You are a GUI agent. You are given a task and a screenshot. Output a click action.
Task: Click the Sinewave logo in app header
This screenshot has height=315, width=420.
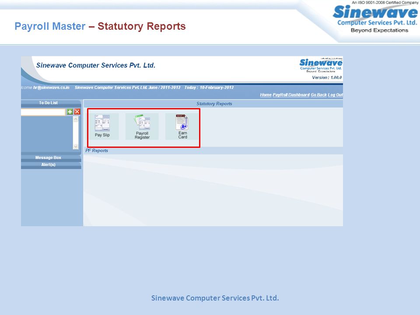click(x=321, y=65)
